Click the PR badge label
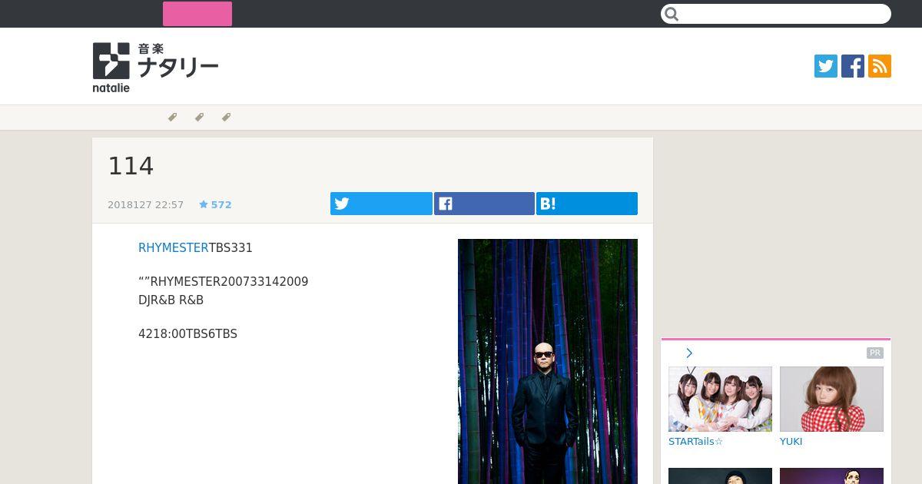Screen dimensions: 922x484 click(875, 353)
